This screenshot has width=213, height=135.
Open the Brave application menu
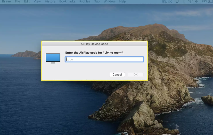coord(6,2)
